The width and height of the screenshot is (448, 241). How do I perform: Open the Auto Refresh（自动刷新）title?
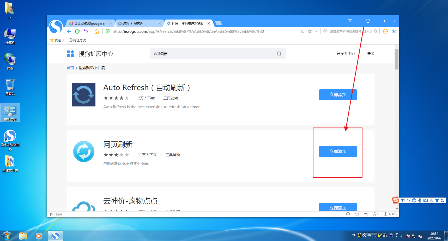pyautogui.click(x=147, y=87)
